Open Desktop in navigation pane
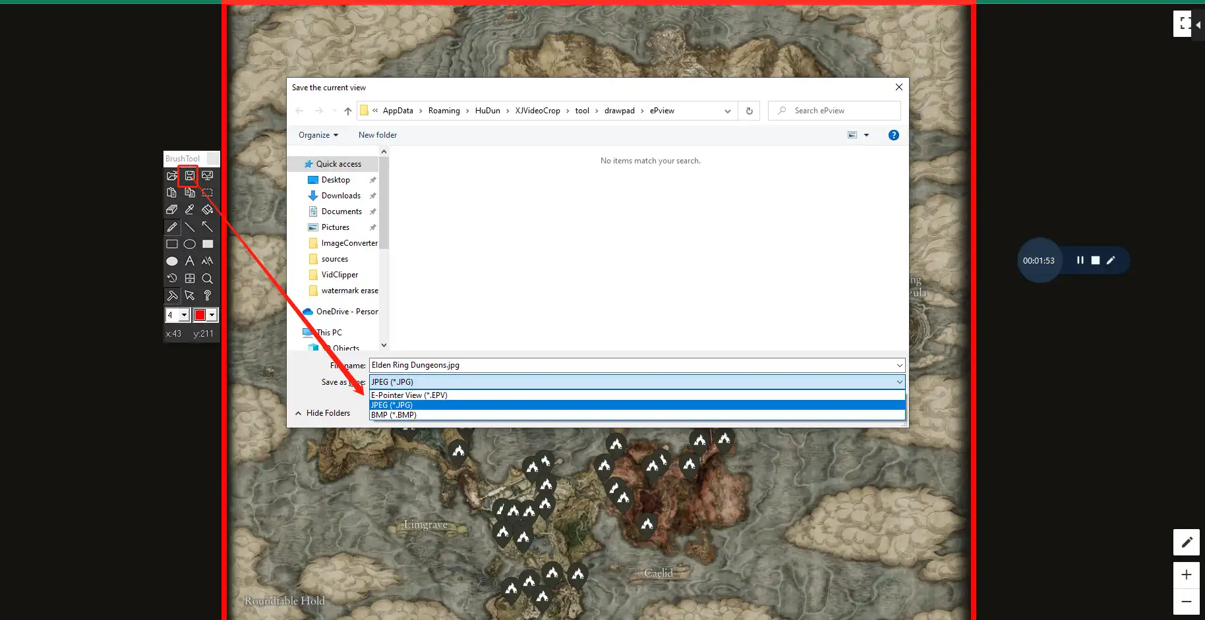Screen dimensions: 1205x620 coord(335,180)
